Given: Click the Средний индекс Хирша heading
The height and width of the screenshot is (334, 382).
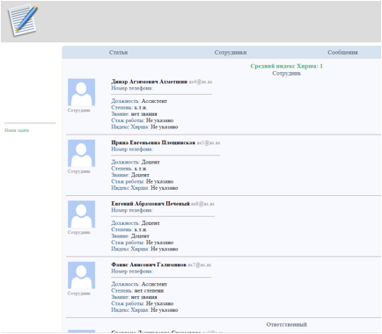Looking at the screenshot, I should [286, 66].
